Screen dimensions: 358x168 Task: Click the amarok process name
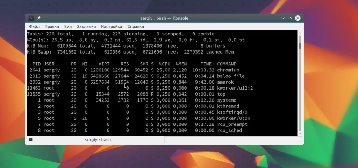(x=225, y=82)
